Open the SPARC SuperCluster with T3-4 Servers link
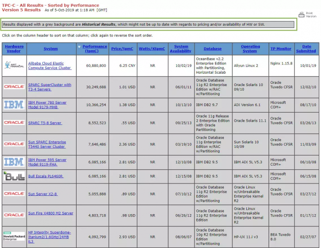Image resolution: width=321 pixels, height=248 pixels. (x=50, y=87)
